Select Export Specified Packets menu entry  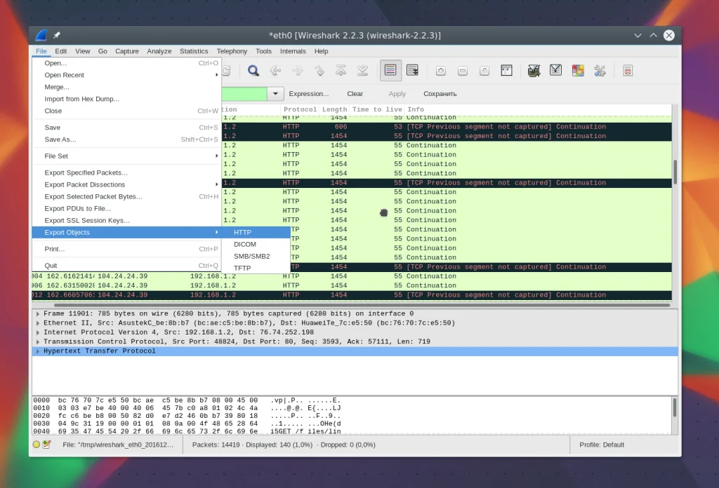point(86,172)
